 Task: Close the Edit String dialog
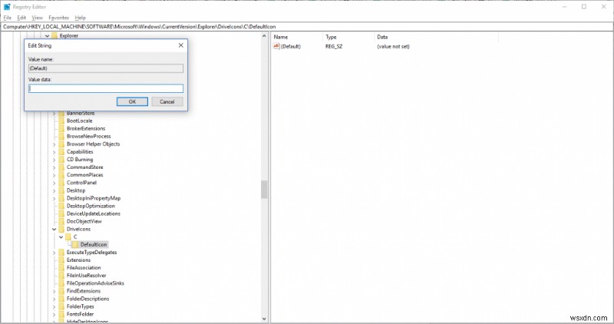pyautogui.click(x=181, y=45)
